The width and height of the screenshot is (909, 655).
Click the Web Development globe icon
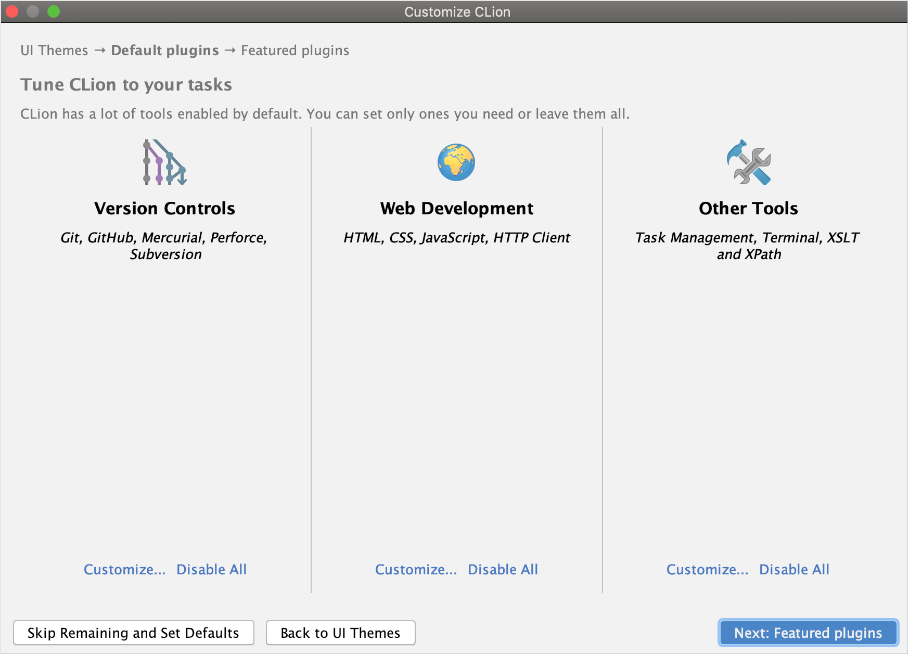pyautogui.click(x=456, y=162)
